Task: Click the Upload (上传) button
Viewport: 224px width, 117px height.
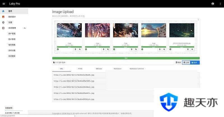Action: point(186,63)
